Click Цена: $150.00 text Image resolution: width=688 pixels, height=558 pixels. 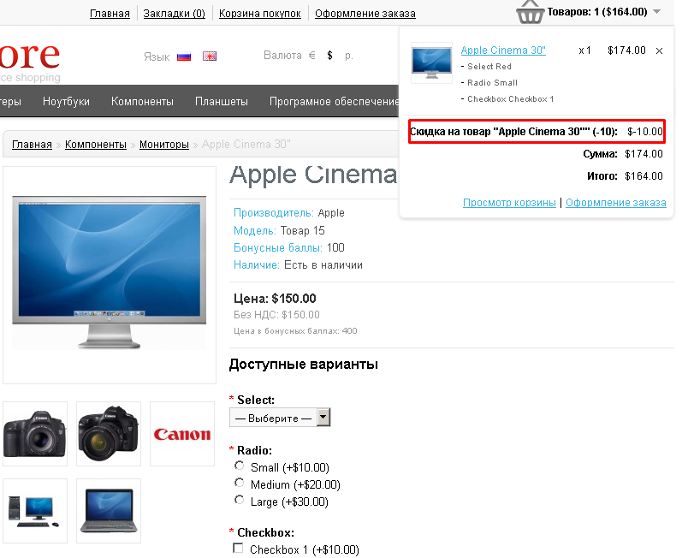275,299
